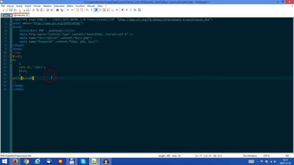Click the Close document toolbar icon

coord(19,10)
